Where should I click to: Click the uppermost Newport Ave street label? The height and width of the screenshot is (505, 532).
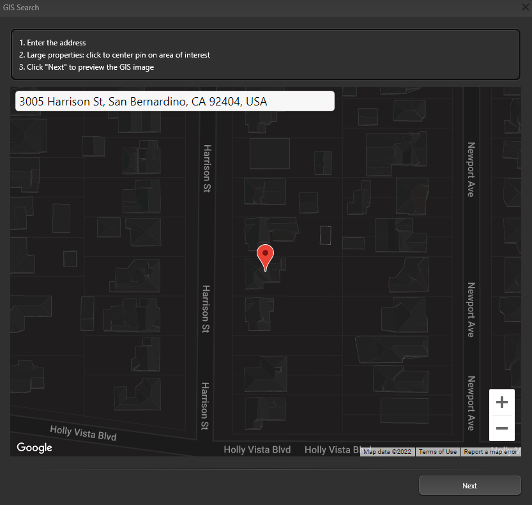[x=471, y=169]
